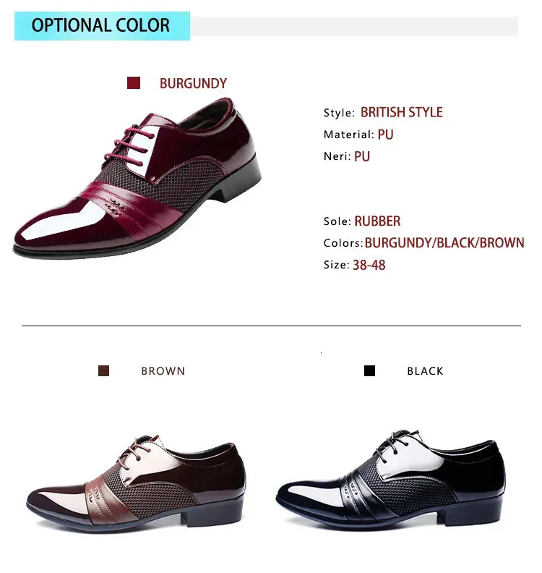Select the brown shoe image
Viewport: 542px width, 573px height.
137,483
